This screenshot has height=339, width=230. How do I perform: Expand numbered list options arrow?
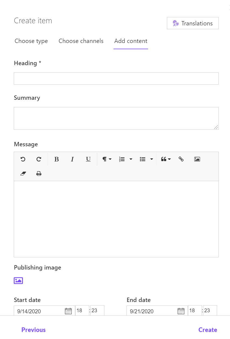(x=131, y=159)
